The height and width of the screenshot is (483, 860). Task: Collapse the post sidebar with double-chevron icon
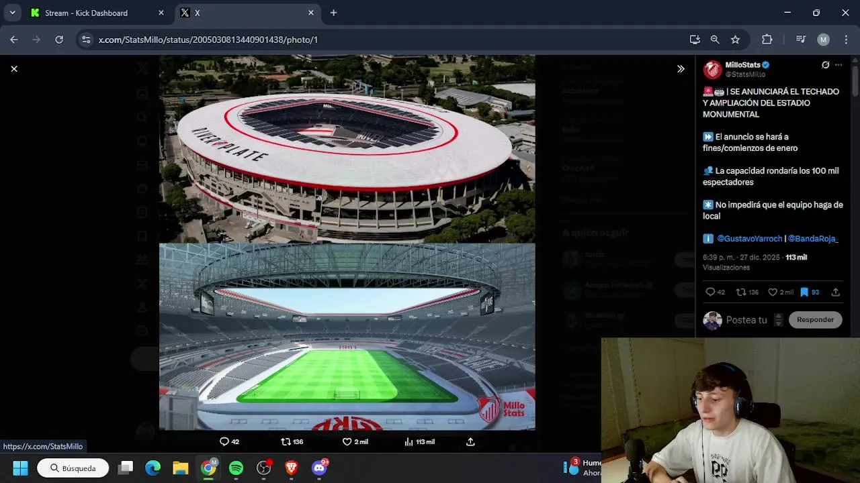point(681,68)
